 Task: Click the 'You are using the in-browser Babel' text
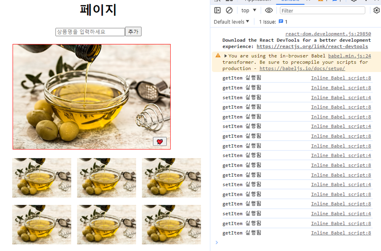(x=276, y=56)
